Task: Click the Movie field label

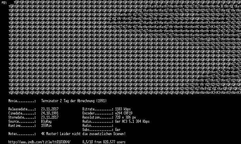Action: pos(22,101)
